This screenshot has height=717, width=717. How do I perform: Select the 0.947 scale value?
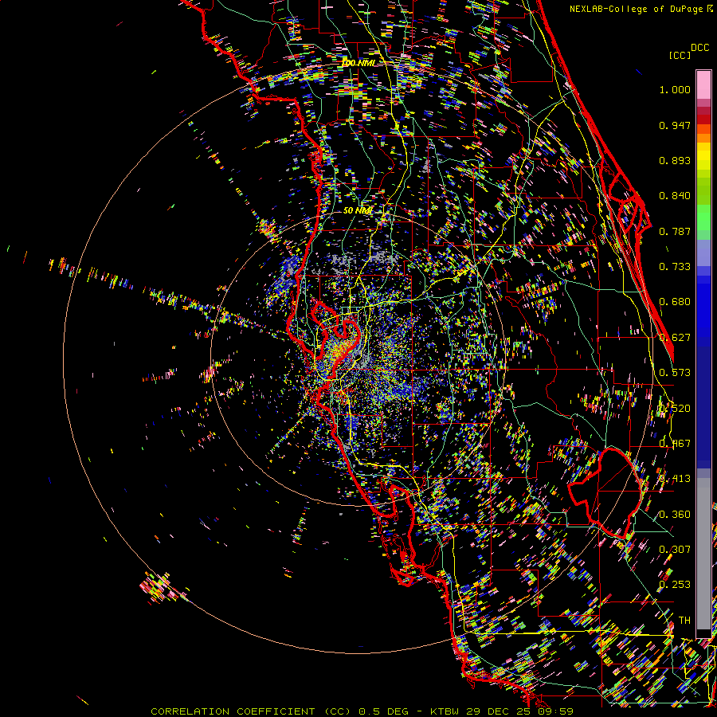(x=675, y=125)
